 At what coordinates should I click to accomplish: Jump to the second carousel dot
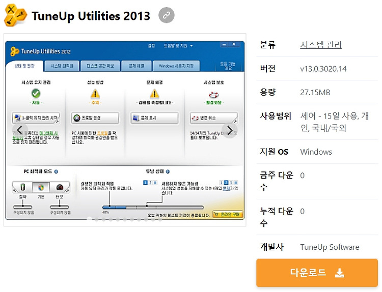coord(97,219)
